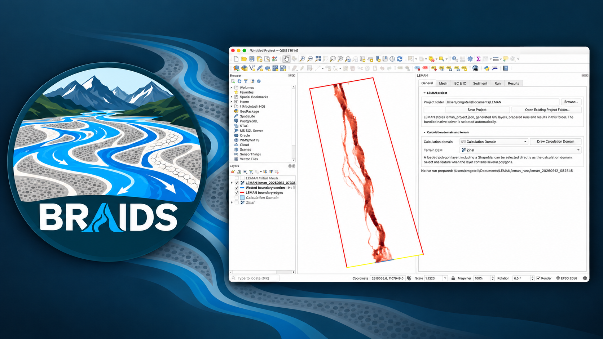603x339 pixels.
Task: Switch to the Mesh tab
Action: (x=443, y=83)
